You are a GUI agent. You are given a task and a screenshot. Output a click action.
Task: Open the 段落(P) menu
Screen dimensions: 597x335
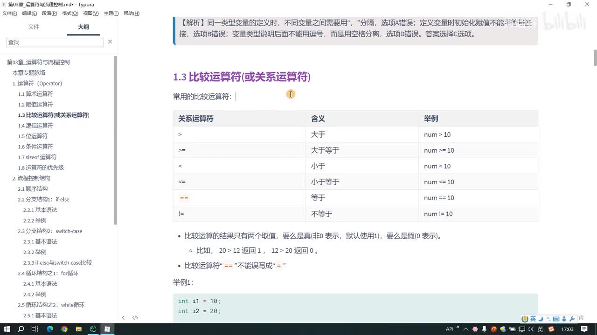[x=49, y=13]
